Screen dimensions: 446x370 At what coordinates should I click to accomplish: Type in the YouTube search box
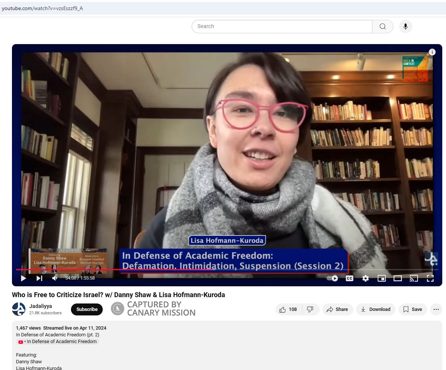pos(282,27)
